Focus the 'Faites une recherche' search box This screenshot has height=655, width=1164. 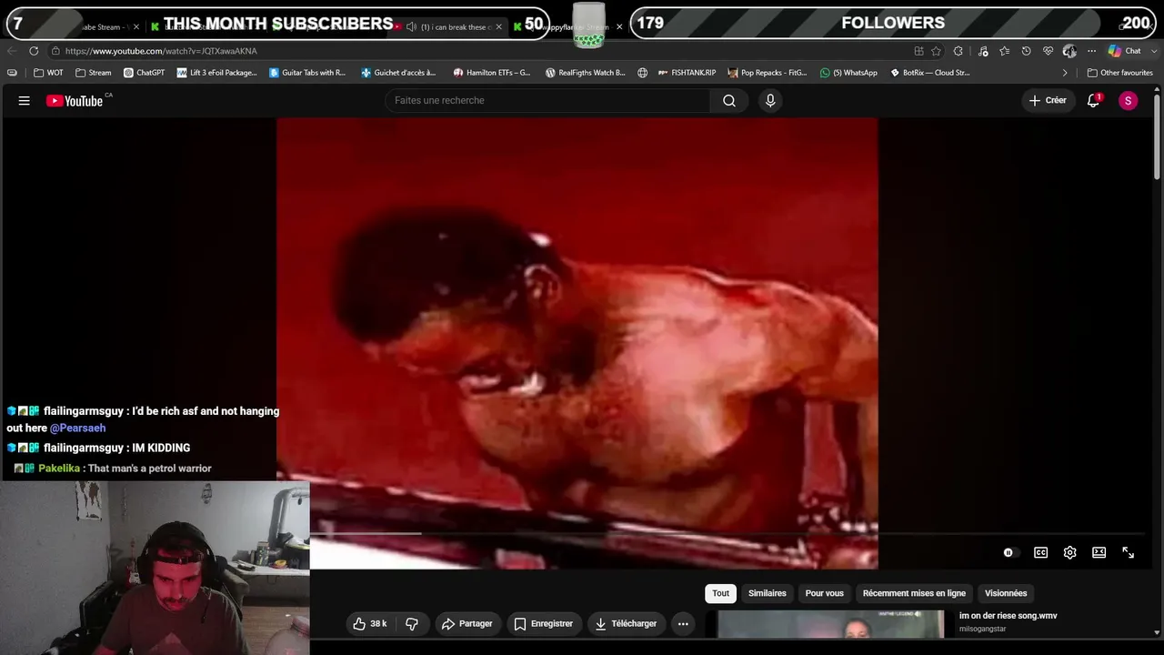(547, 101)
